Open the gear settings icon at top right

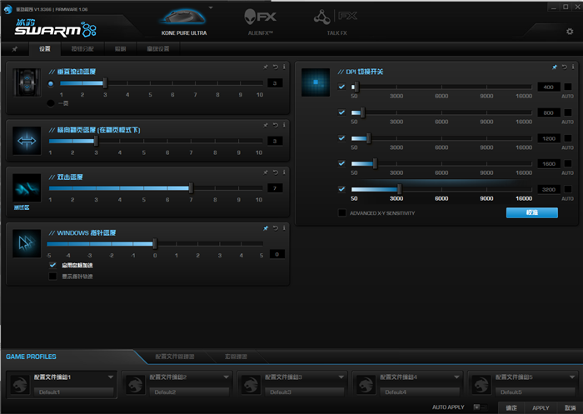[x=570, y=32]
